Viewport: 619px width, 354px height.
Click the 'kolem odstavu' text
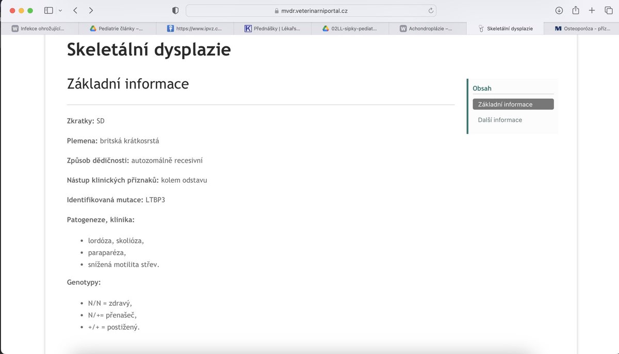(184, 180)
